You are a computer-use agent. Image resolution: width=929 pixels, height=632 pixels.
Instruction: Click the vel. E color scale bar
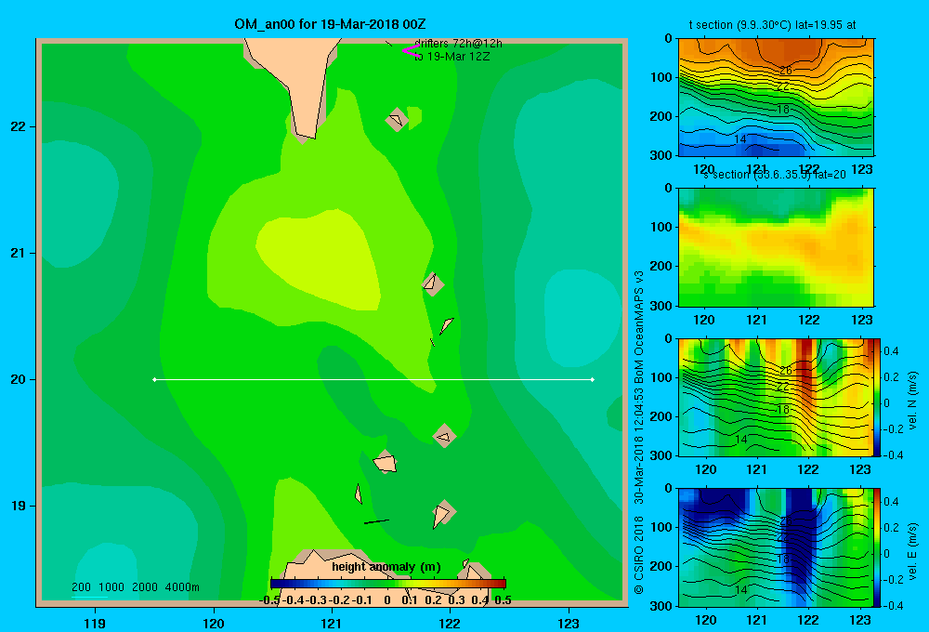point(878,547)
